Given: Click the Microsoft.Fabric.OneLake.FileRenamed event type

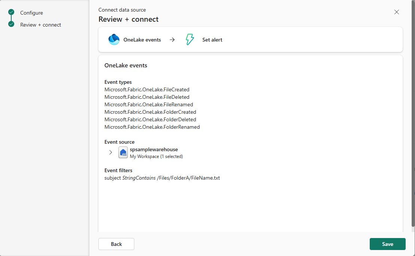Looking at the screenshot, I should coord(149,104).
